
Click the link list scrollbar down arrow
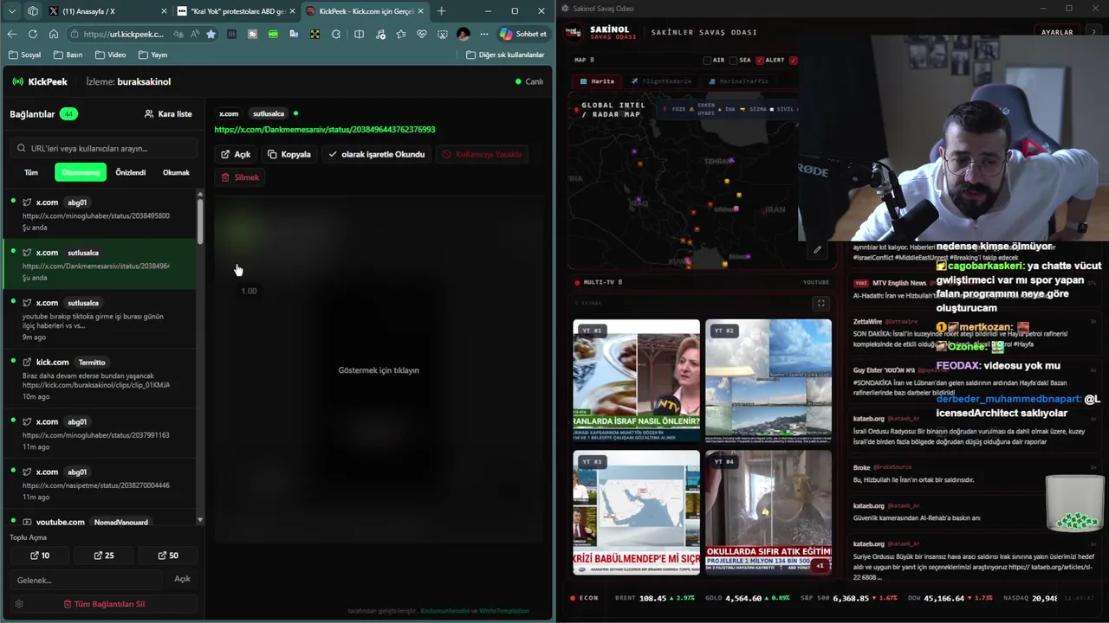pos(200,520)
